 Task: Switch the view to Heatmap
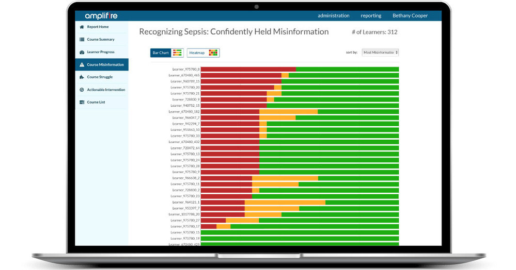pos(204,53)
